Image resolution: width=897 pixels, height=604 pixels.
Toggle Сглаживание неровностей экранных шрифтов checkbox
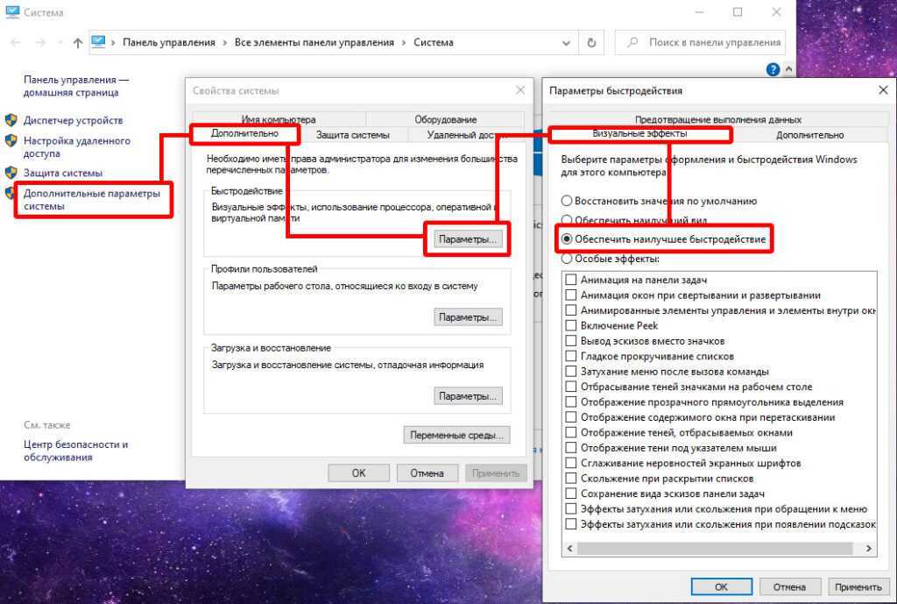click(x=571, y=463)
